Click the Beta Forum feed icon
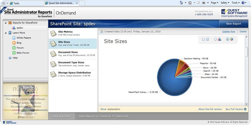 point(14,53)
